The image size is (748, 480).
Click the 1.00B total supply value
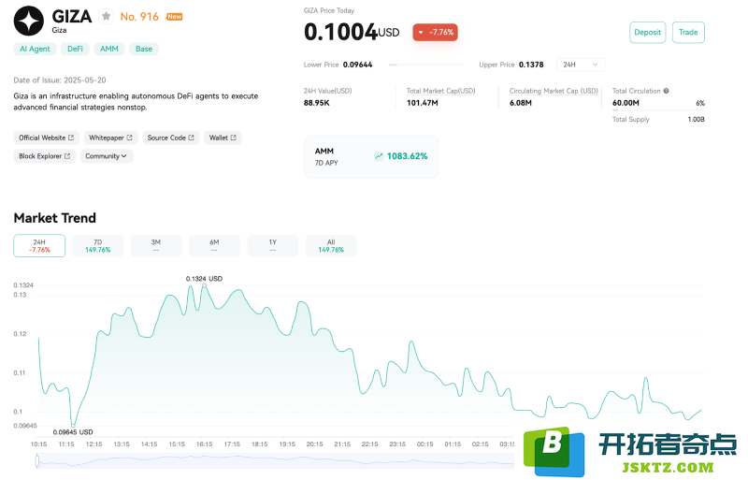(696, 120)
